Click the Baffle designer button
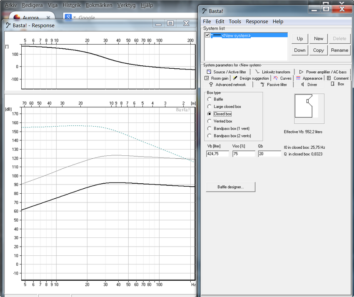Screen dimensions: 354x297 click(230, 187)
